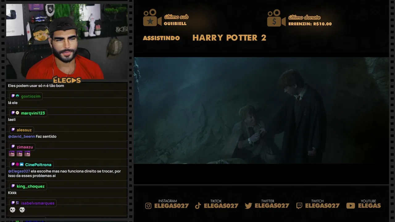The width and height of the screenshot is (395, 222).
Task: Click the streamer webcam feed
Action: click(67, 41)
